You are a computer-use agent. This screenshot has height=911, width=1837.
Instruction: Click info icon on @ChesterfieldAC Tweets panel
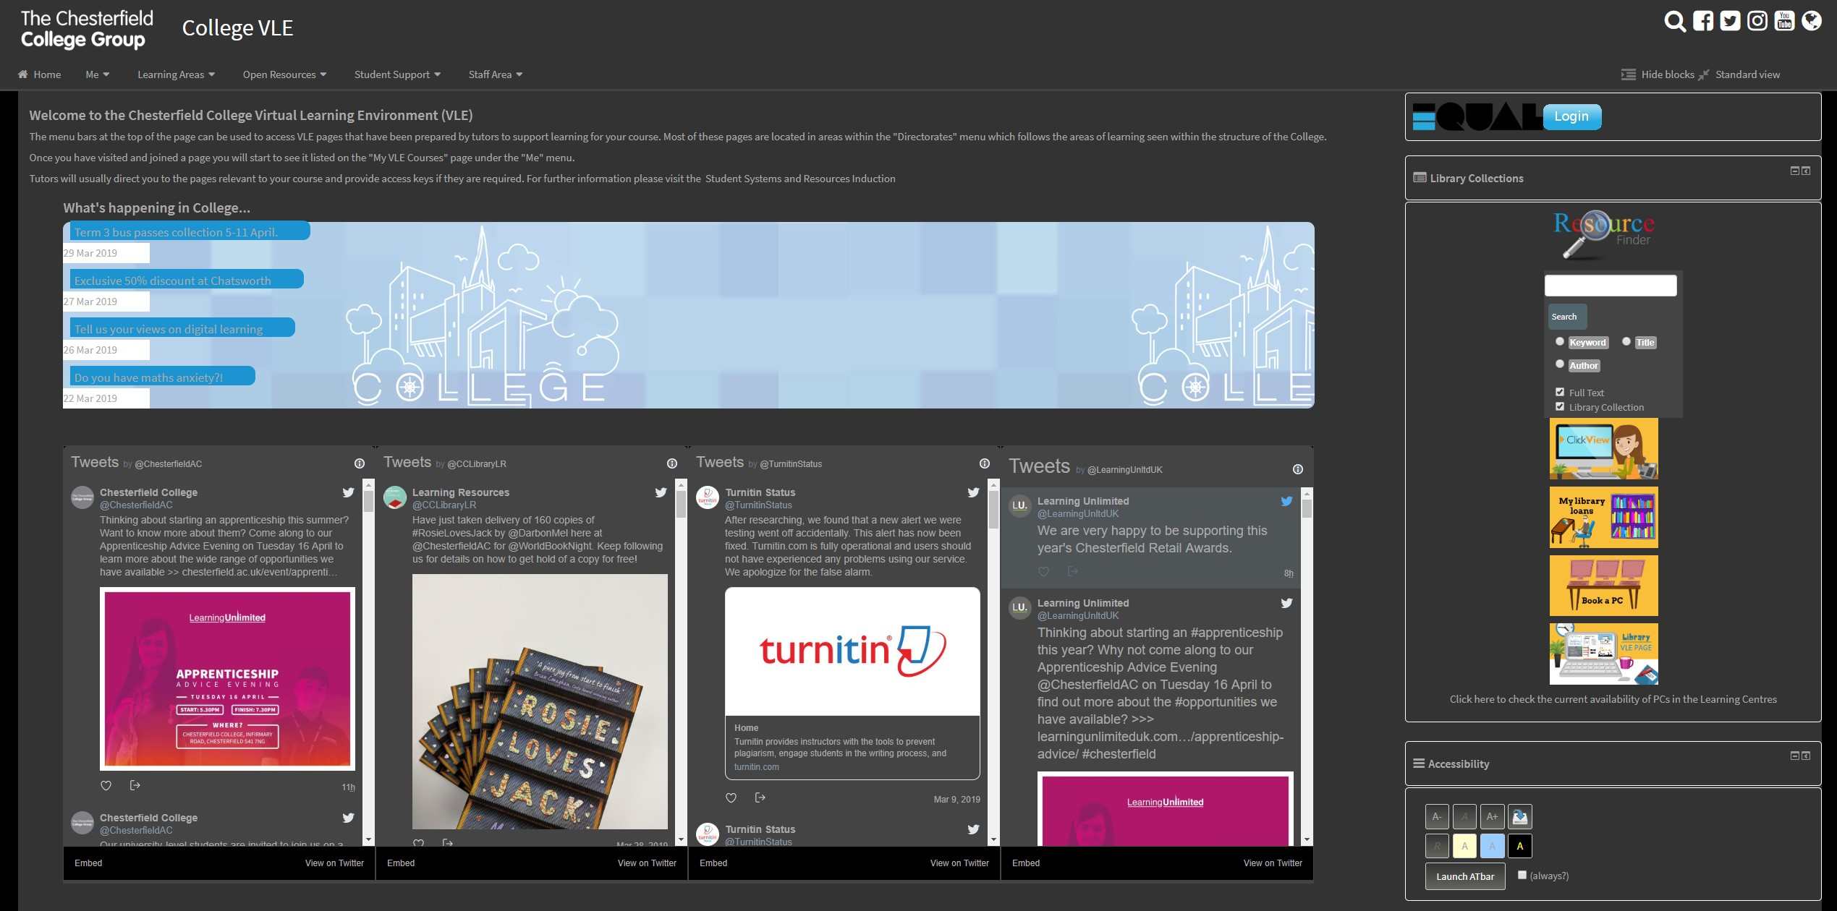(360, 463)
